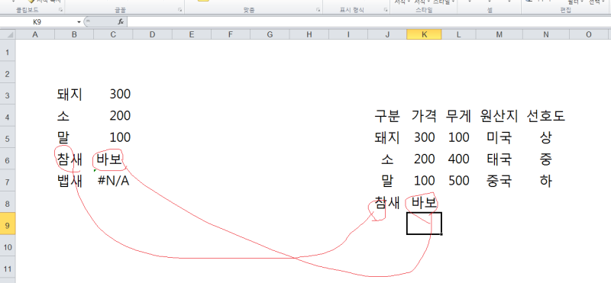Click cell J8 containing 참새
Screen dimensions: 611x283
387,202
